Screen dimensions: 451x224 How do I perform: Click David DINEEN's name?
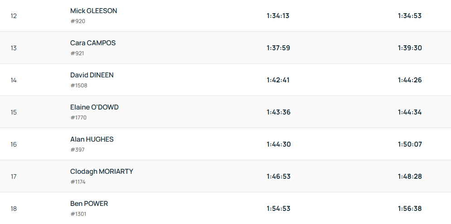coord(92,75)
